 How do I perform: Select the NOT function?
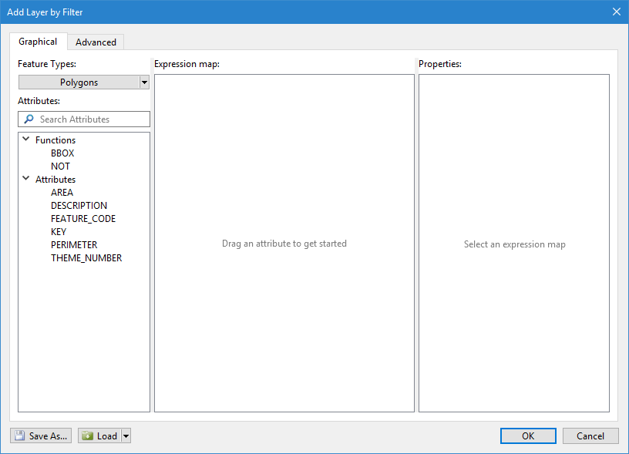tap(60, 166)
